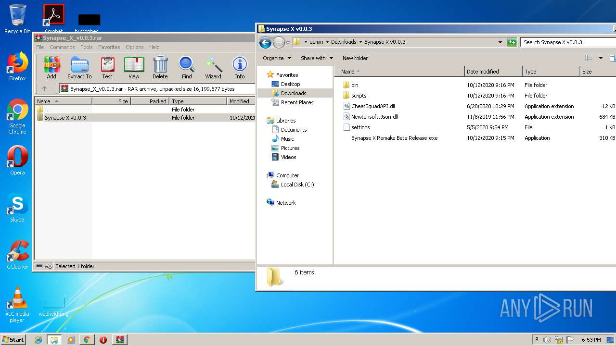
Task: Select Downloads in navigation pane
Action: coord(294,93)
